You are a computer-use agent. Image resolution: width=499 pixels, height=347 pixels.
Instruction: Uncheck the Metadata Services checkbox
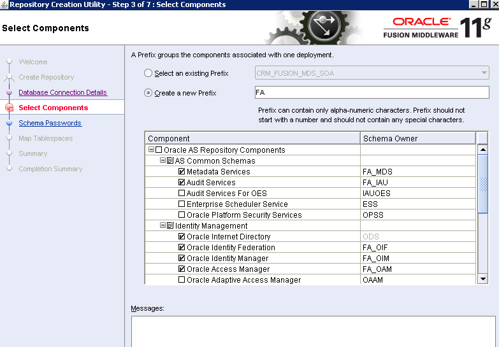[182, 172]
